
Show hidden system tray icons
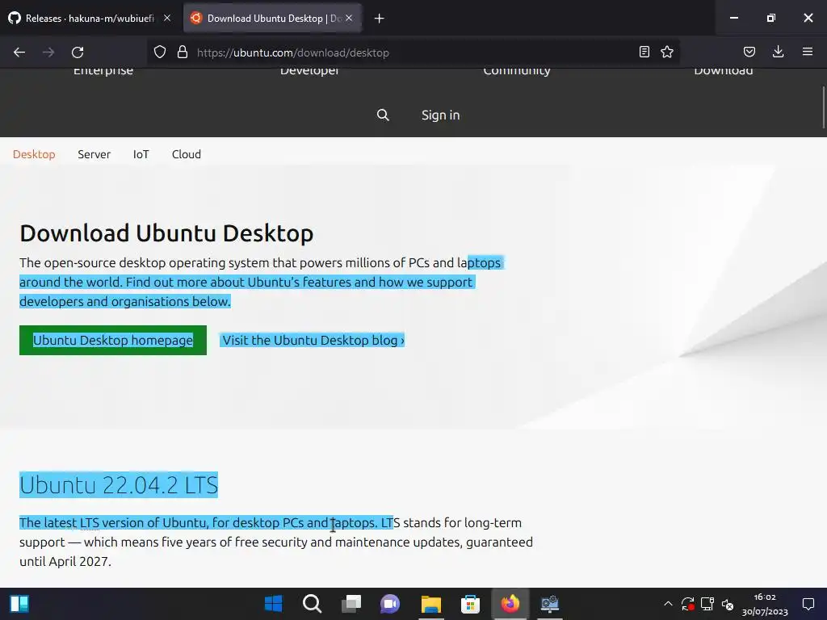(668, 604)
